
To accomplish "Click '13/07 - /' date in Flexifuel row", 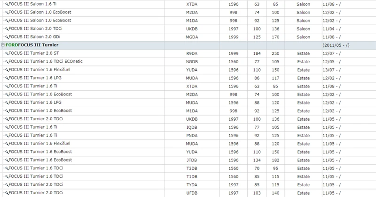I will pyautogui.click(x=332, y=70).
